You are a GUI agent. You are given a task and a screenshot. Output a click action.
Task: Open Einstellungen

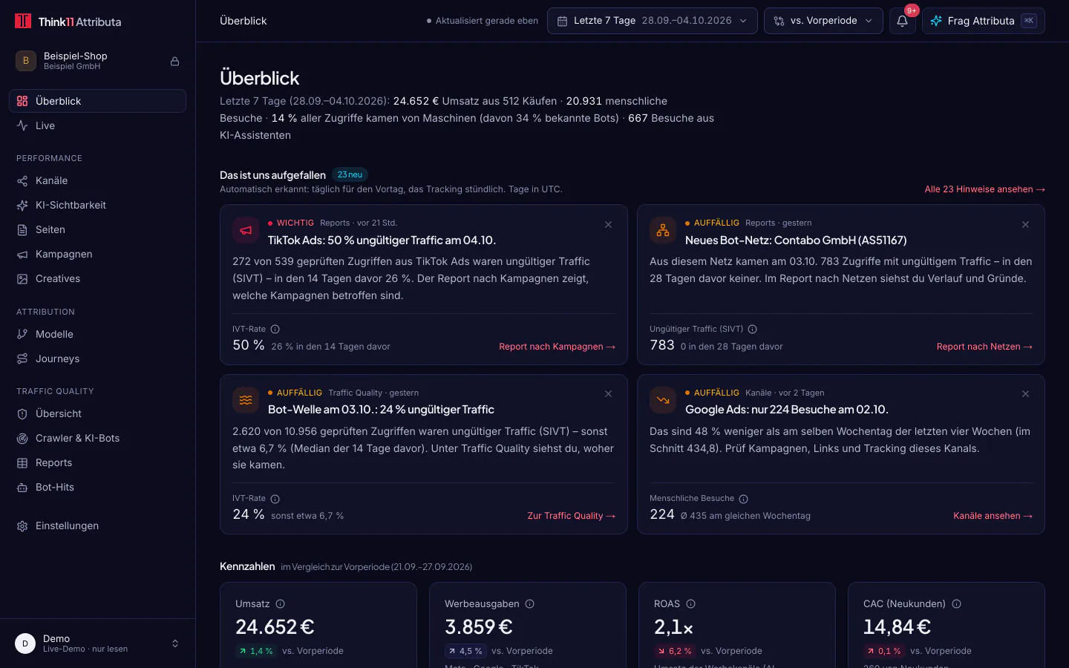click(97, 525)
